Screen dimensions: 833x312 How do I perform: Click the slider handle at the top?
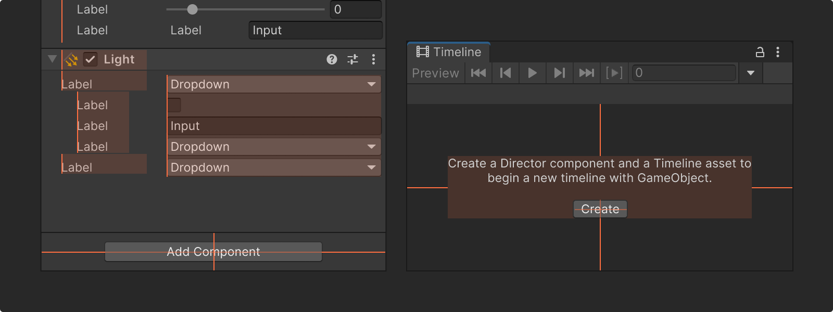[193, 9]
